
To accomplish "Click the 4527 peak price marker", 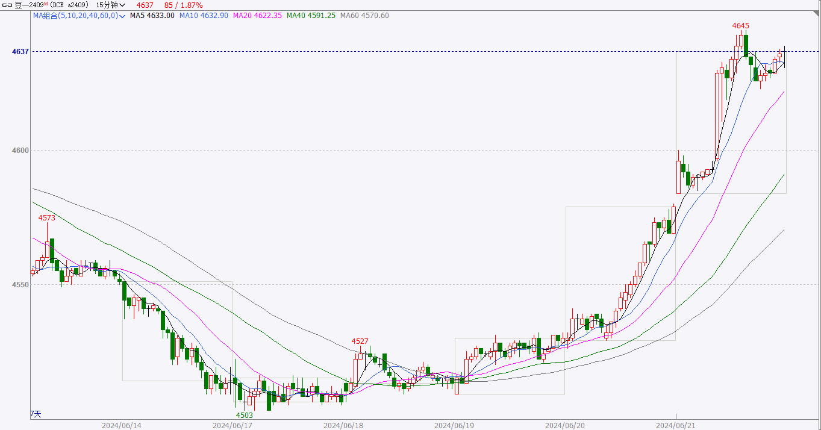I will [360, 341].
